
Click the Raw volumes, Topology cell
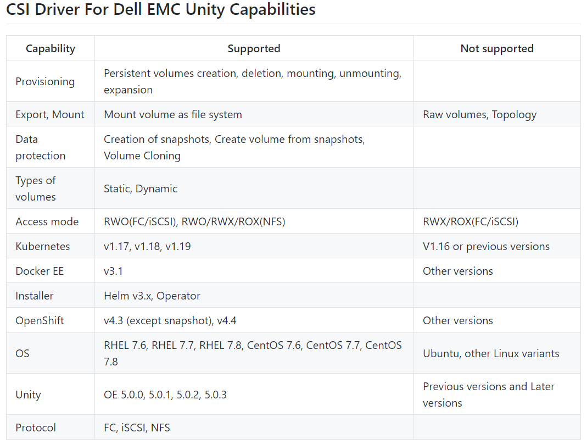497,114
